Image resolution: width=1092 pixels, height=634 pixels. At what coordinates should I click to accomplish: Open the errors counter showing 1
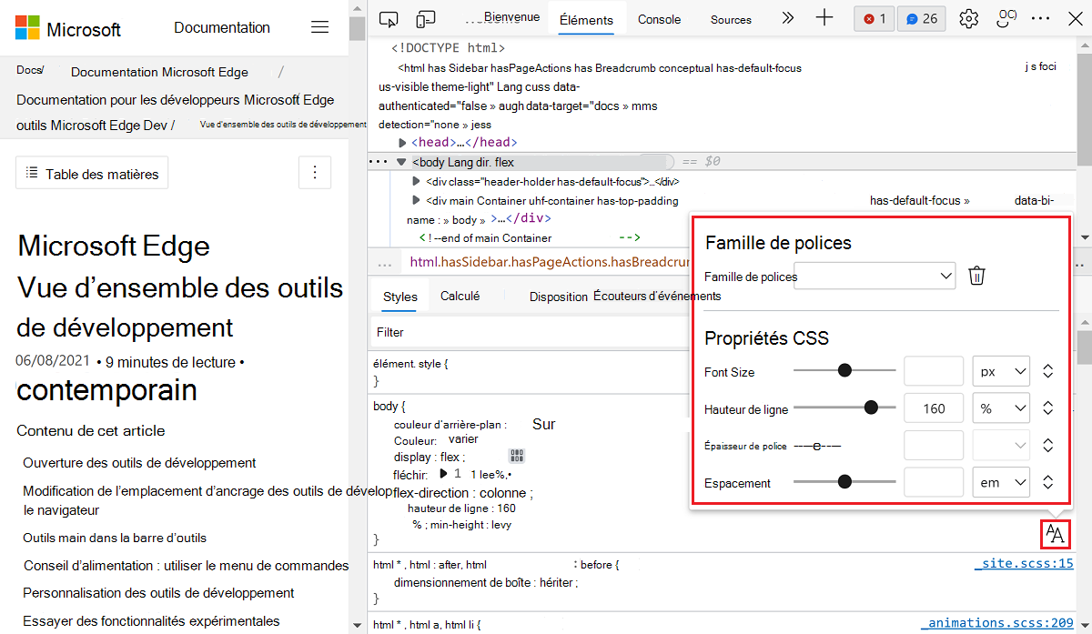click(x=875, y=19)
